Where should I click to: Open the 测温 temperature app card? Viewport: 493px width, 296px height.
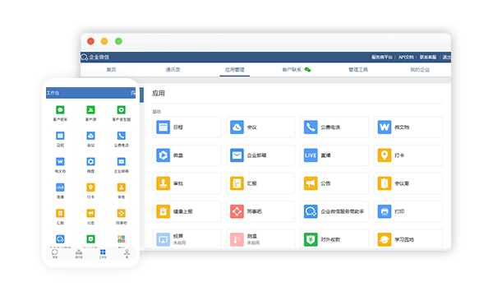(x=260, y=238)
